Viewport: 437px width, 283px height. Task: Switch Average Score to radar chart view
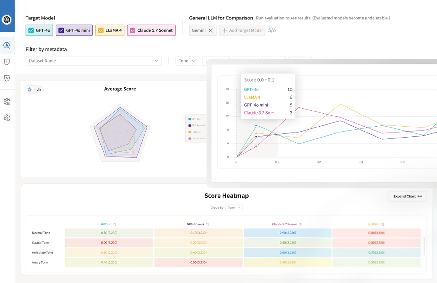coord(29,90)
